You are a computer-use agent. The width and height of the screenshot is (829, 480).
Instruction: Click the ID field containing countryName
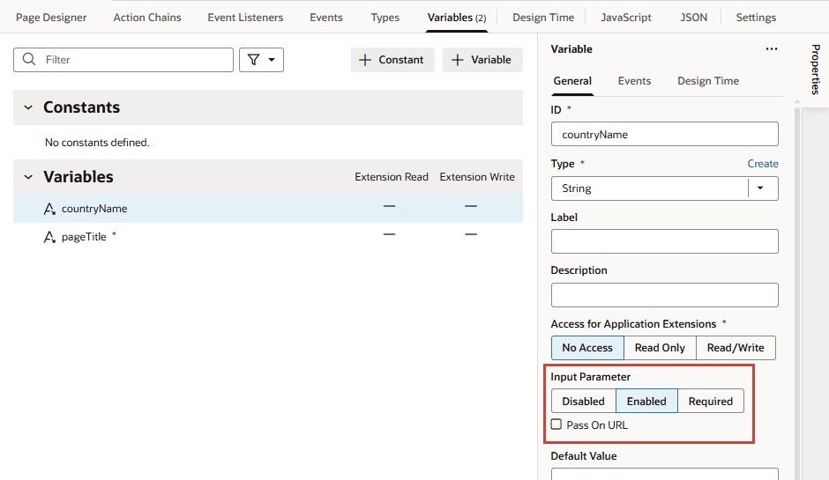click(x=665, y=134)
